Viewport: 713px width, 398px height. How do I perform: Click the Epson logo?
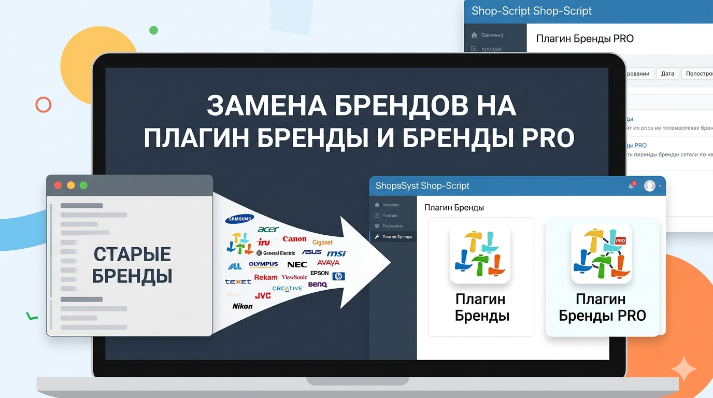tap(320, 273)
